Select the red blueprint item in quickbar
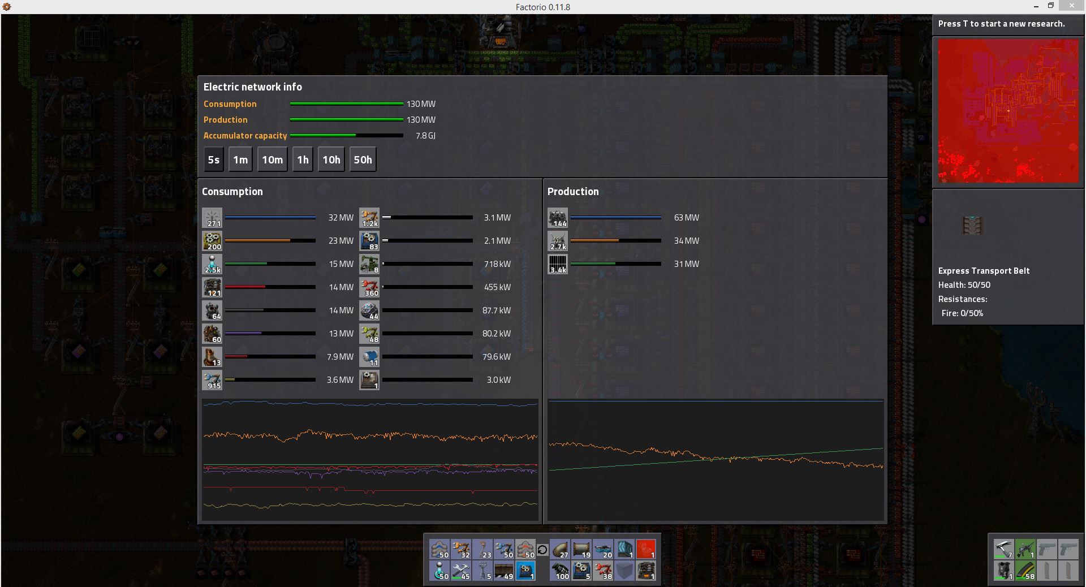This screenshot has width=1086, height=587. (645, 549)
